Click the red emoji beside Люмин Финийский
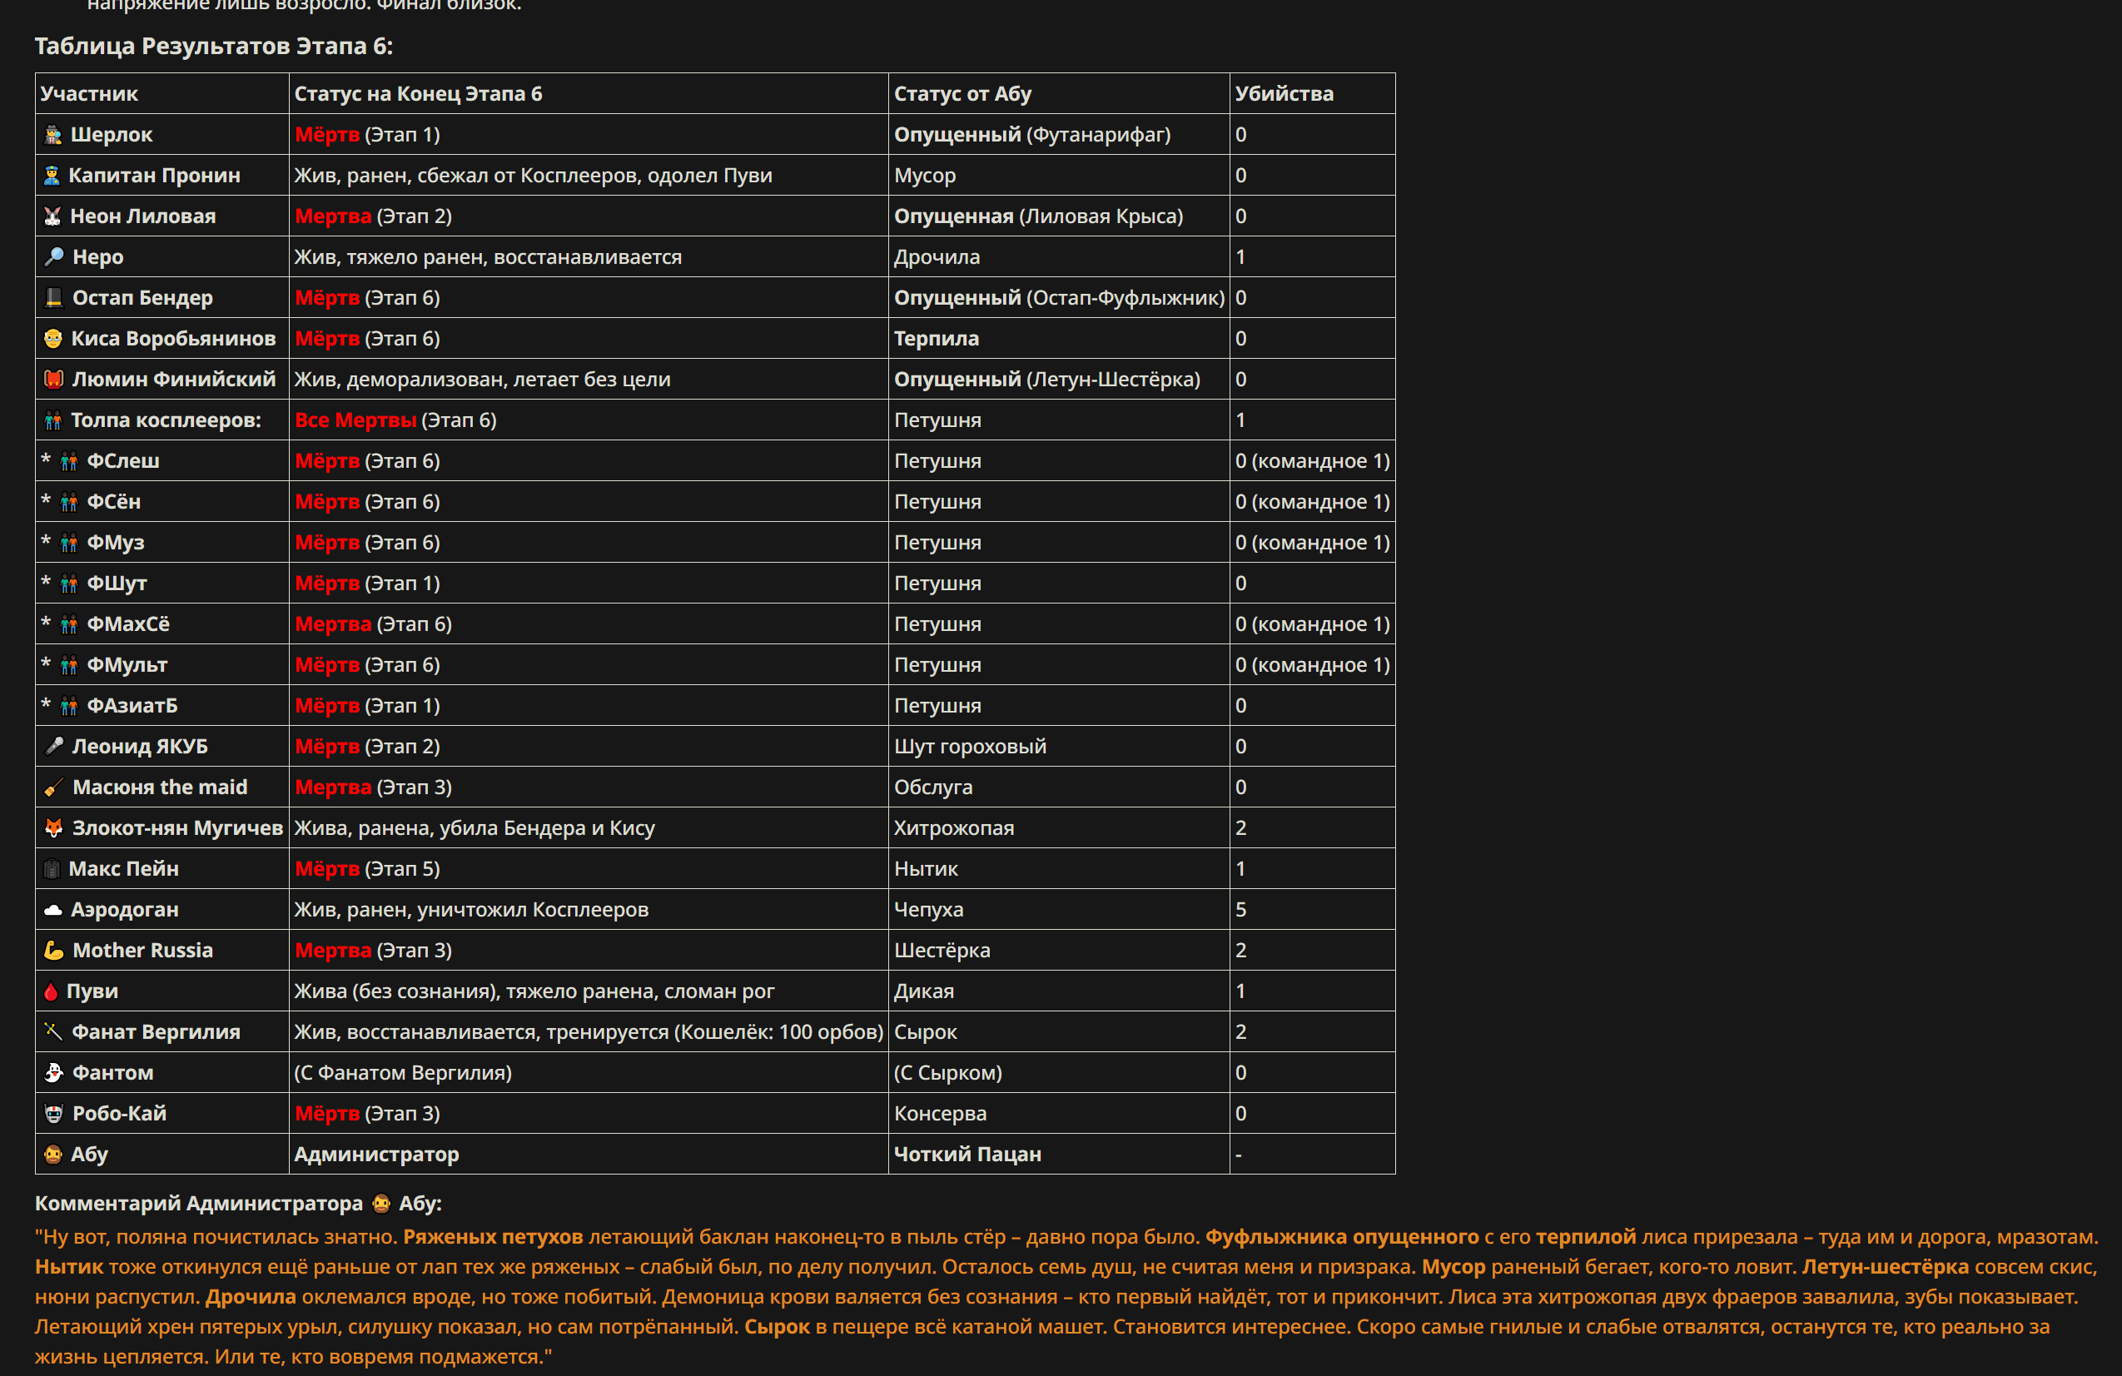 [54, 380]
